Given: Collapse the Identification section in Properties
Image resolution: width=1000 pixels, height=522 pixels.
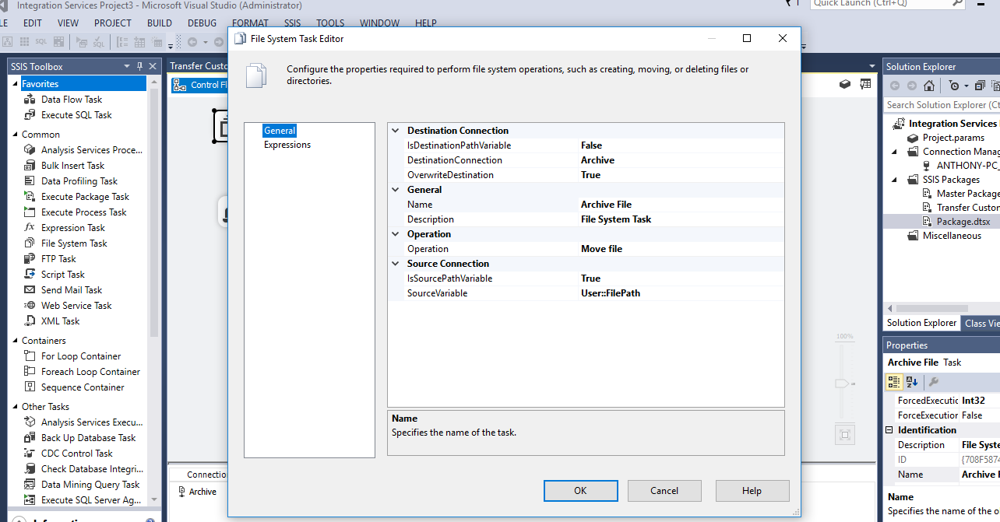Looking at the screenshot, I should click(890, 430).
